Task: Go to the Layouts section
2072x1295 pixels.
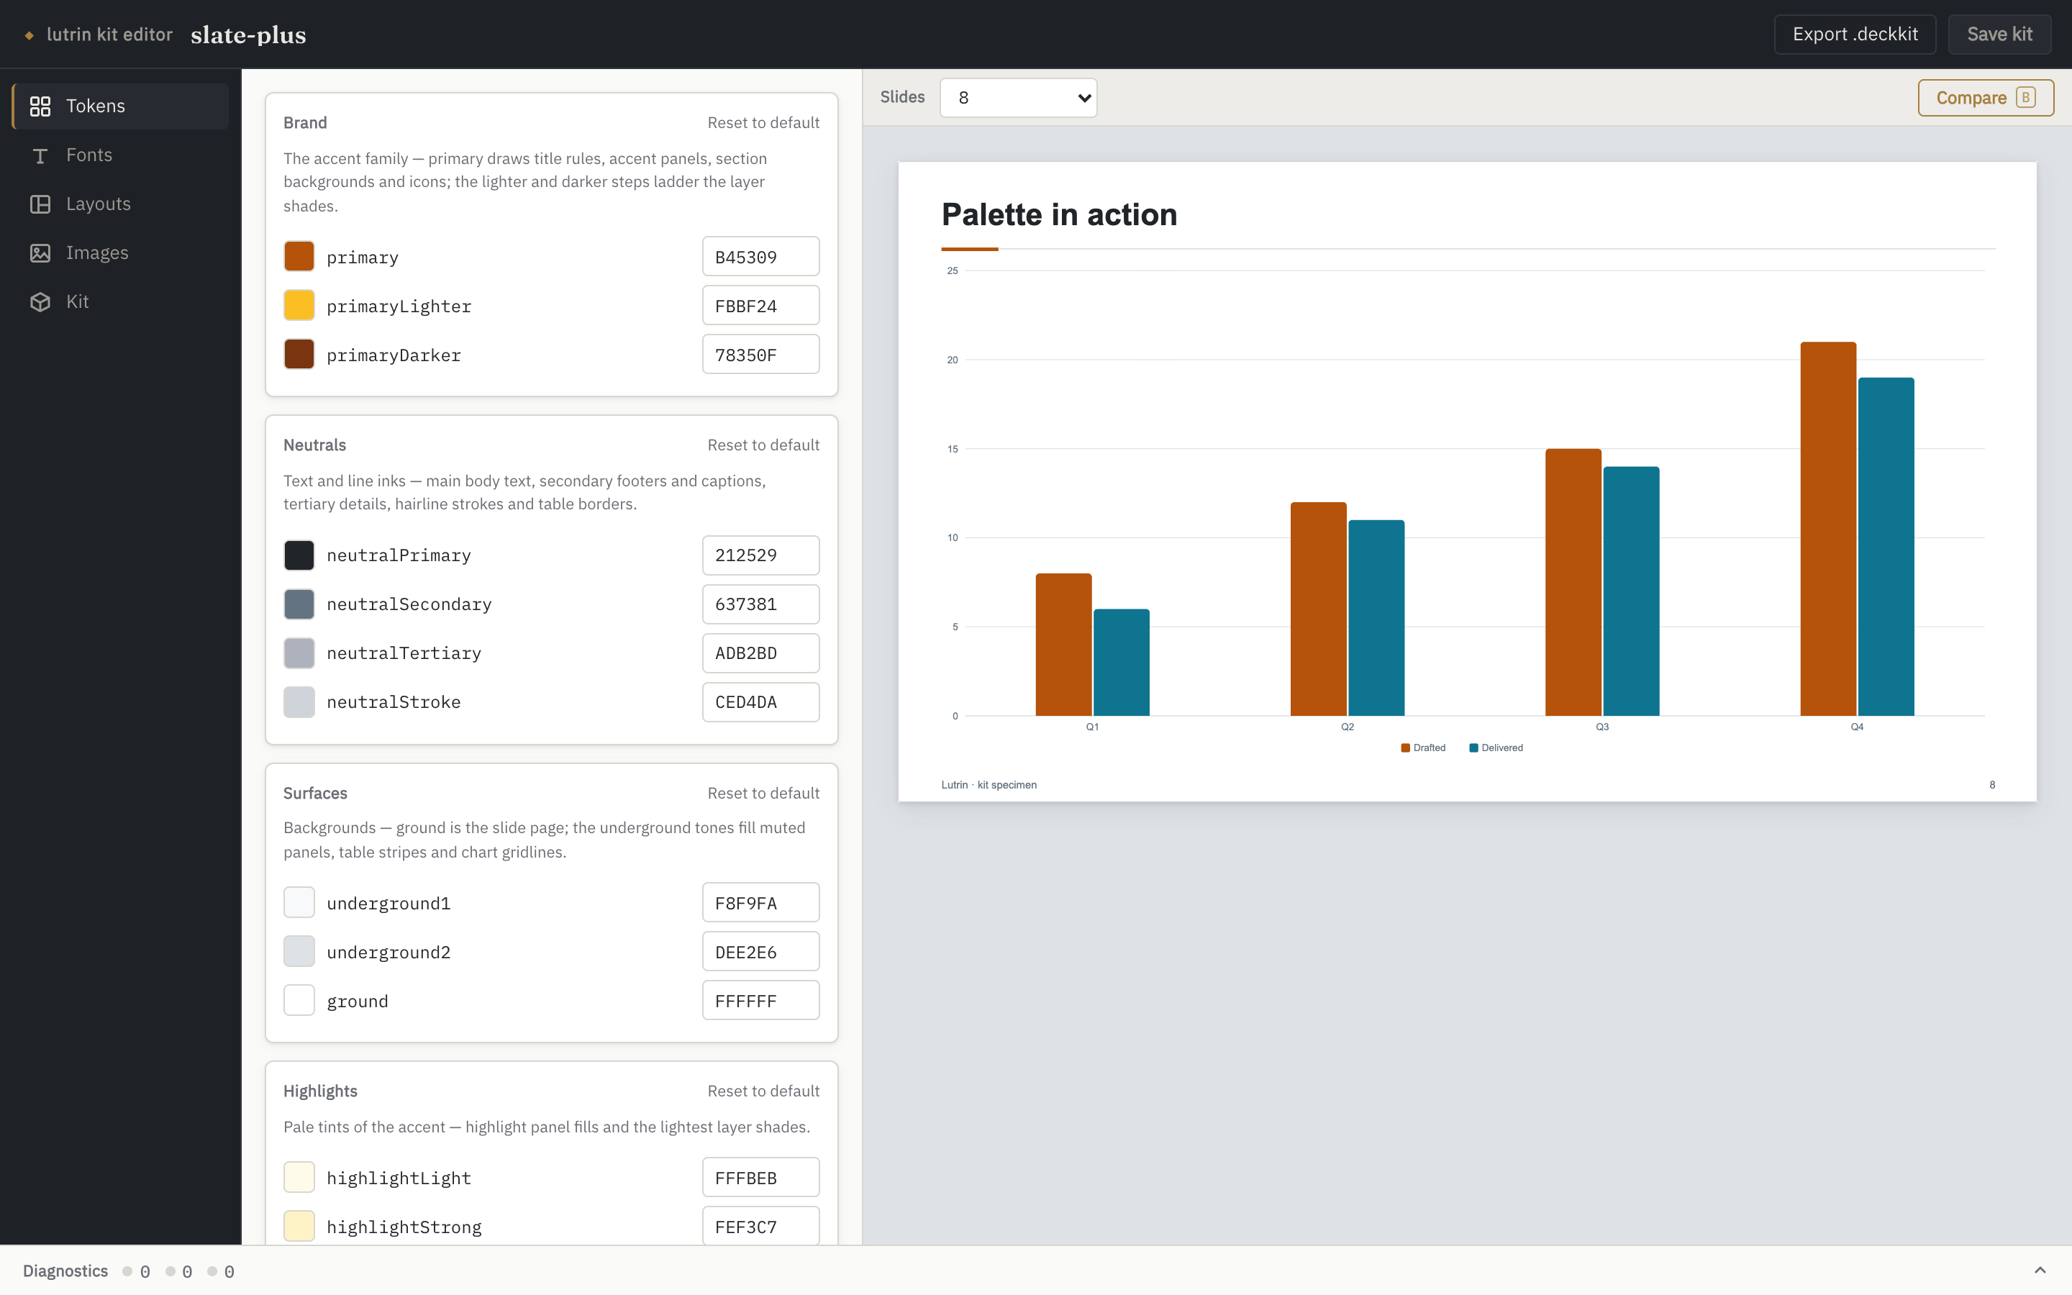Action: (121, 204)
